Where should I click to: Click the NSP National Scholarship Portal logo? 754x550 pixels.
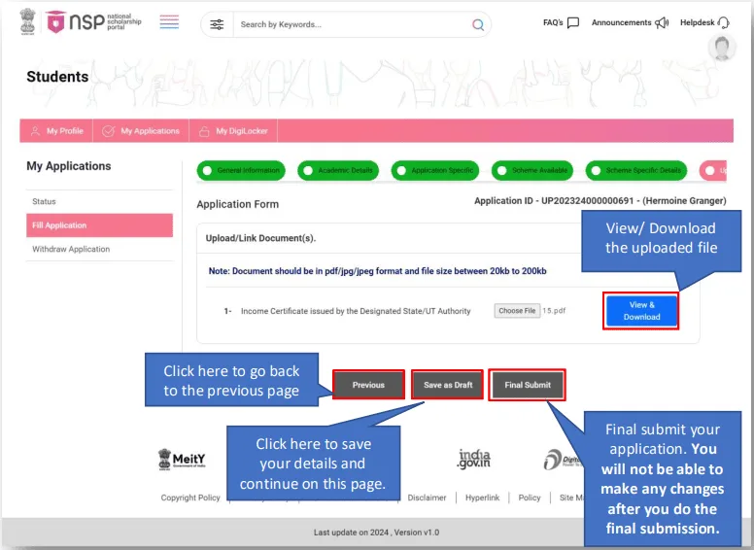pyautogui.click(x=94, y=22)
